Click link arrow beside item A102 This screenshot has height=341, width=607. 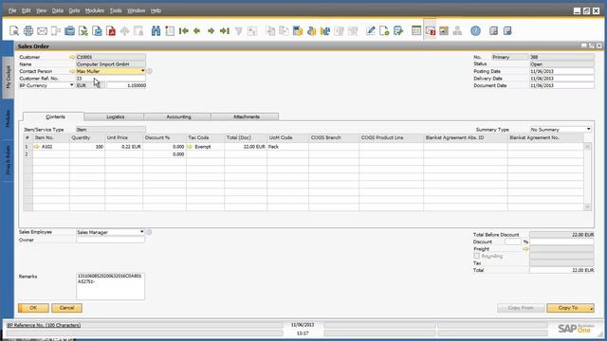coord(36,147)
